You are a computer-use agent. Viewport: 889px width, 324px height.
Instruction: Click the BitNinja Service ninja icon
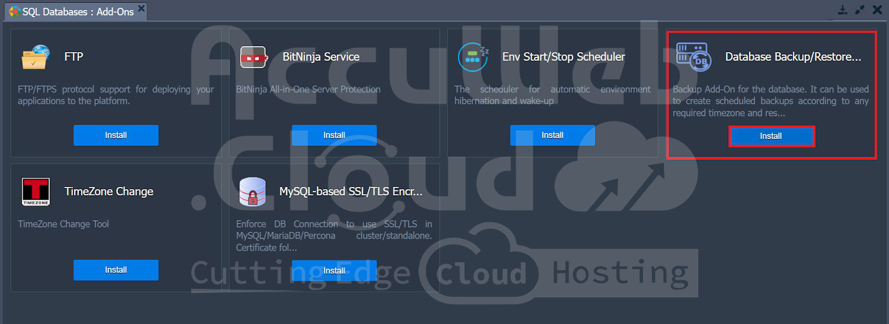coord(253,57)
